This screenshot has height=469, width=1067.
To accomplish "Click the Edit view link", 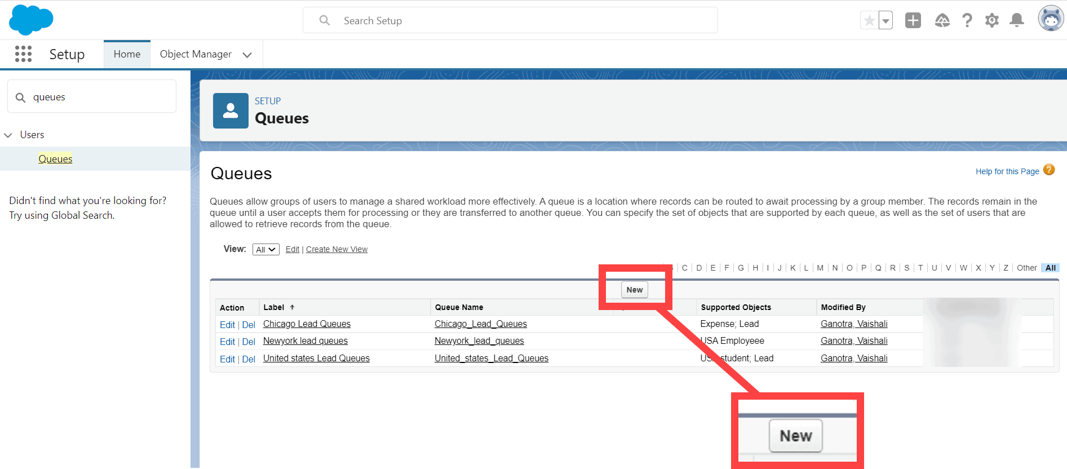I will click(293, 249).
